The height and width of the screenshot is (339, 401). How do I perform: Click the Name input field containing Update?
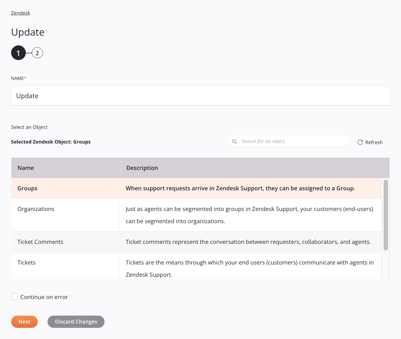coord(200,96)
